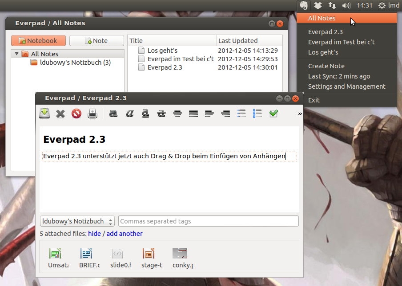Screen dimensions: 402x286
Task: Maximize the All Notes window
Action: (272, 24)
